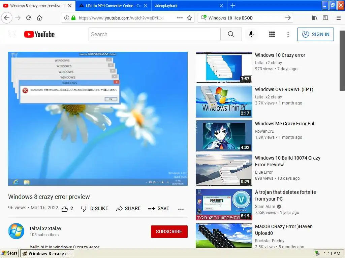Click the Windows 10 Has BSOD search box
Viewport: 345px width, 258px height.
click(x=245, y=18)
